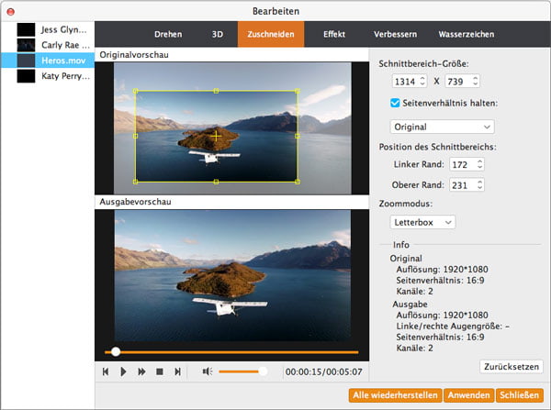Expand the Letterbox Zoommodus dropdown
This screenshot has width=551, height=410.
click(x=422, y=221)
